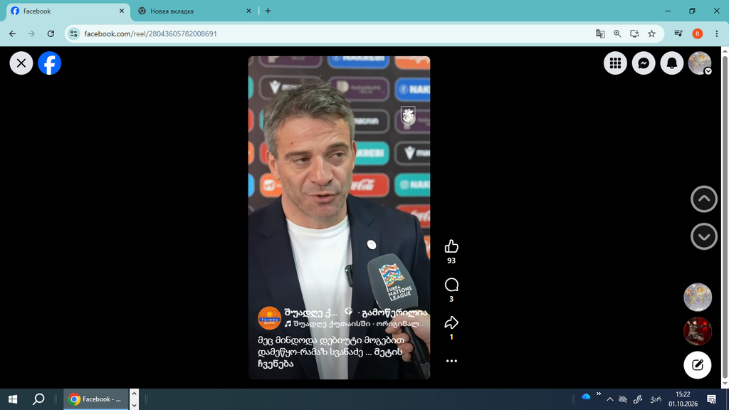The width and height of the screenshot is (729, 410).
Task: Change keyboard language ქარ indicator
Action: (656, 399)
